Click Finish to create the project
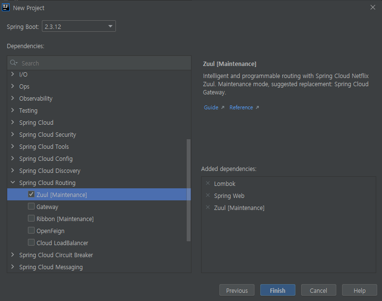 [x=278, y=290]
